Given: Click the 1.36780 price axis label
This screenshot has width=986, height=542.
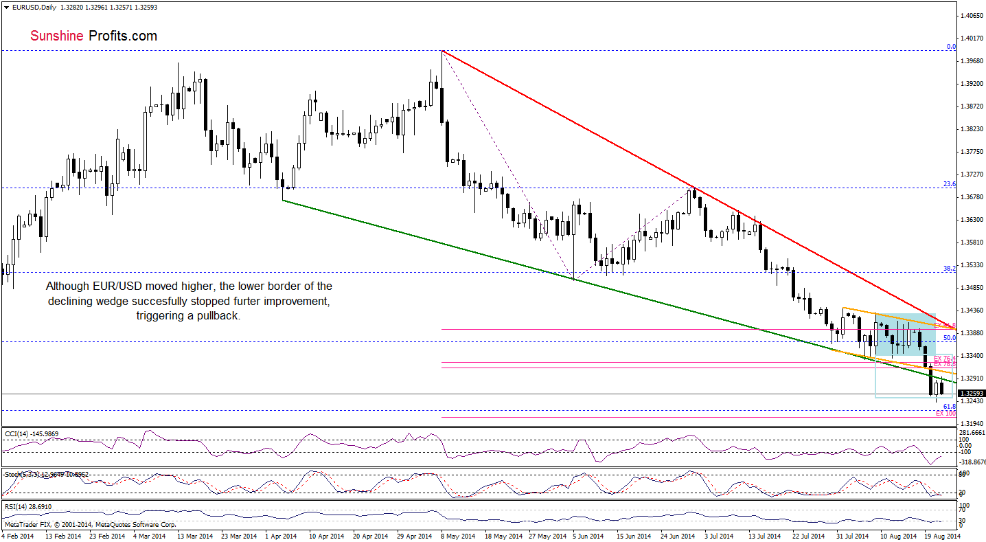Looking at the screenshot, I should pyautogui.click(x=972, y=197).
